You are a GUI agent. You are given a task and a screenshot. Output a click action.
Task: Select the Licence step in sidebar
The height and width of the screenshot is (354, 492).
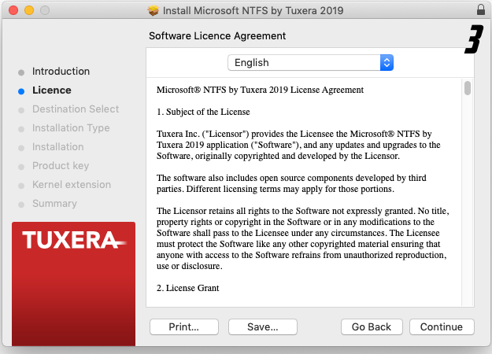[x=52, y=90]
